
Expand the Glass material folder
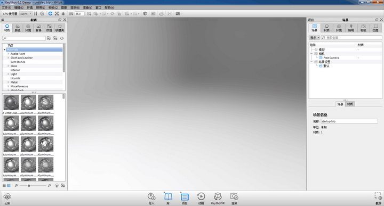click(x=9, y=66)
